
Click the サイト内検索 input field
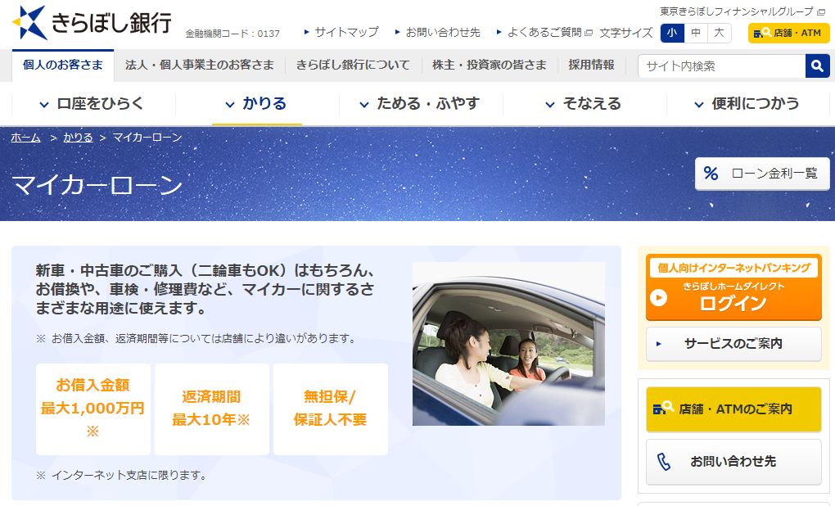(722, 66)
